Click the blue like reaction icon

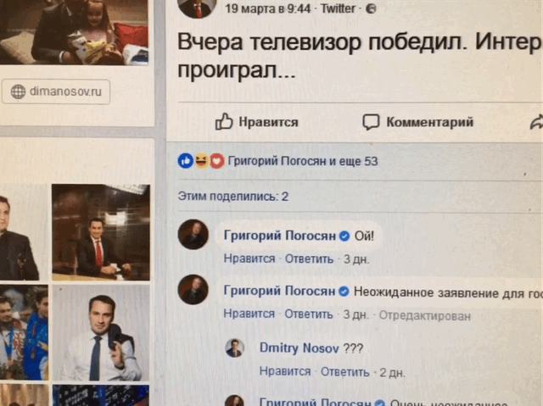pos(186,161)
